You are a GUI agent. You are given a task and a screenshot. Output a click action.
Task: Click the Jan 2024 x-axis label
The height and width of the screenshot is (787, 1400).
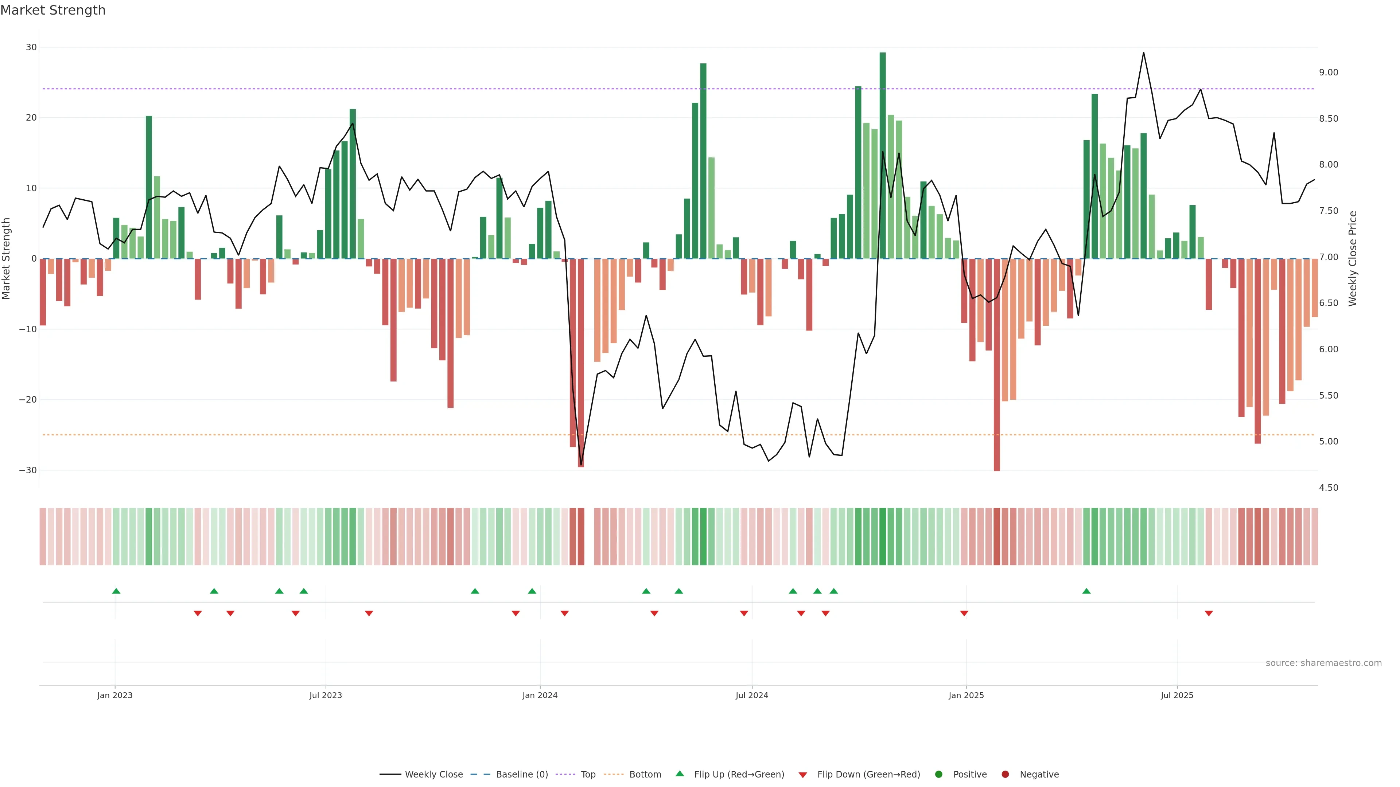pyautogui.click(x=540, y=695)
